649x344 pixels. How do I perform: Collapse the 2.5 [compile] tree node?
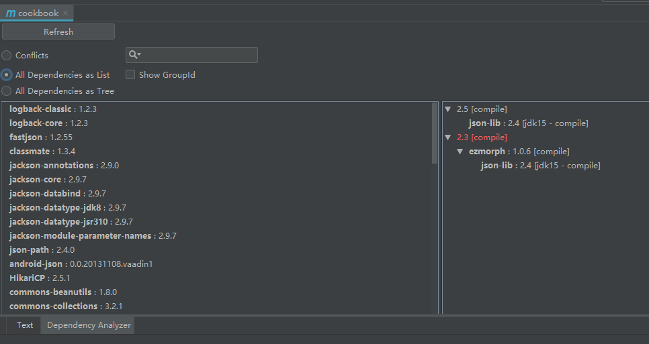point(448,109)
